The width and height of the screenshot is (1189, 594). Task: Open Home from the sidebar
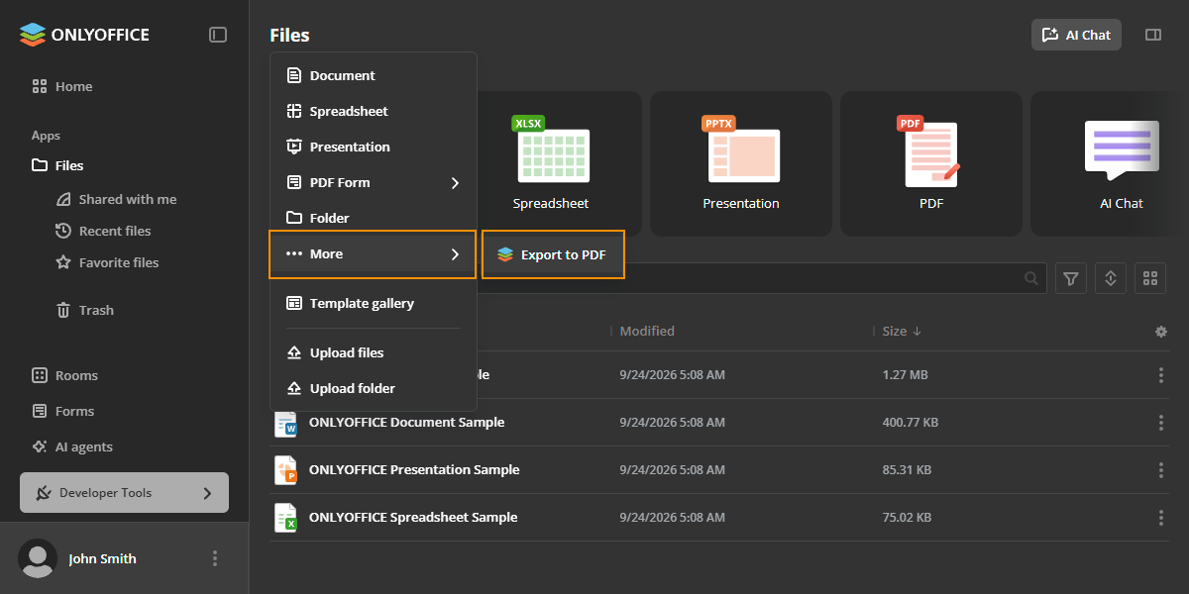(x=62, y=86)
